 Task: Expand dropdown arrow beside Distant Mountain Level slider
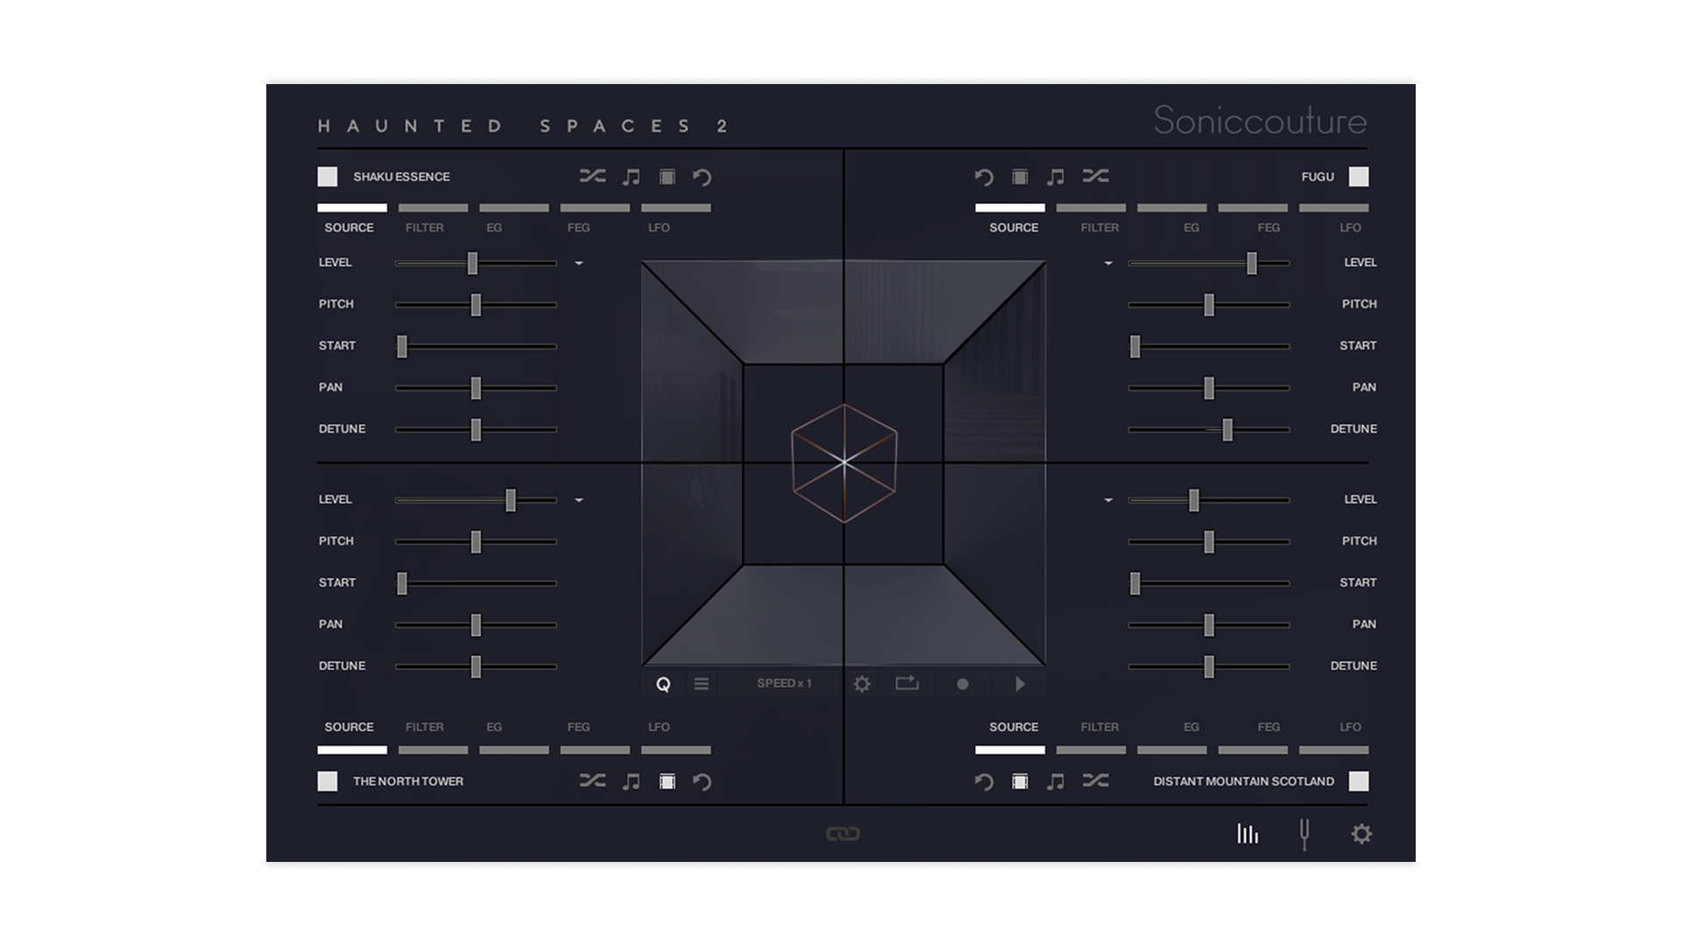[x=1108, y=500]
